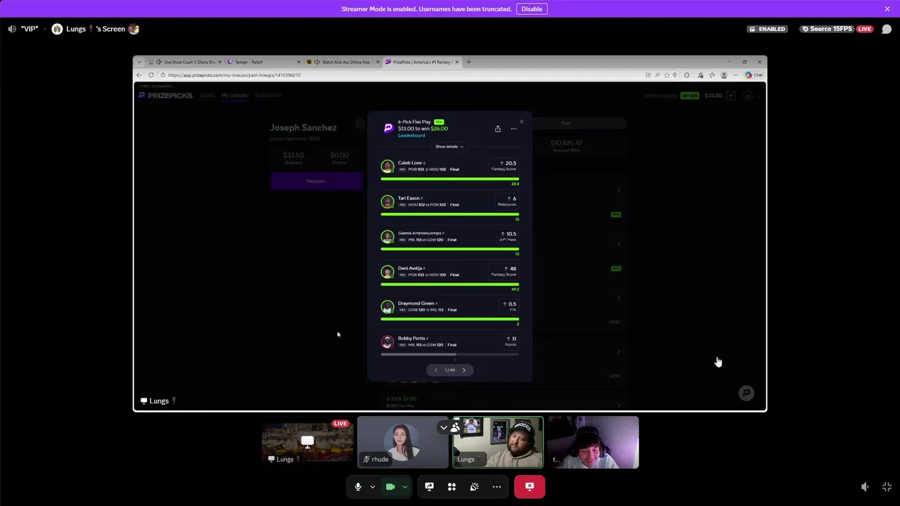The image size is (900, 506).
Task: Select Lungs webcam participant tile
Action: point(498,442)
